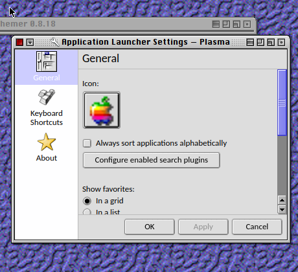This screenshot has height=272, width=298.
Task: Click the empty scrollbar track below the thumb
Action: pos(282,166)
